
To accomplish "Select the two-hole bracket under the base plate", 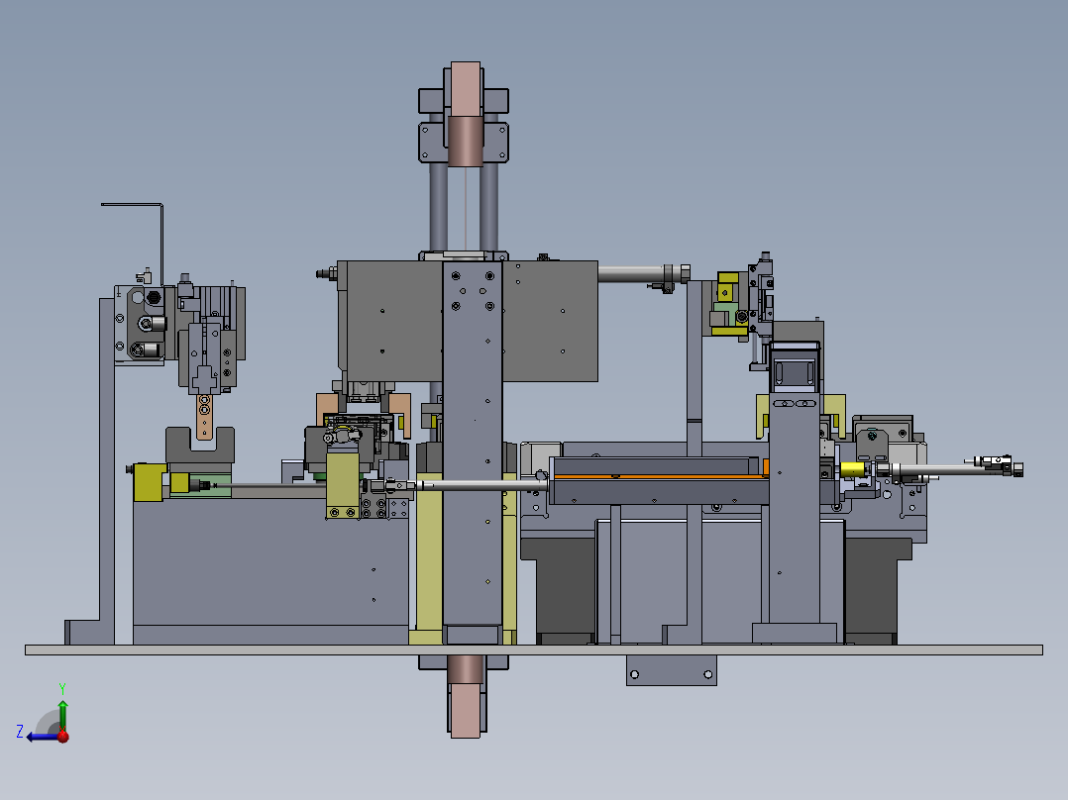I will [x=671, y=670].
